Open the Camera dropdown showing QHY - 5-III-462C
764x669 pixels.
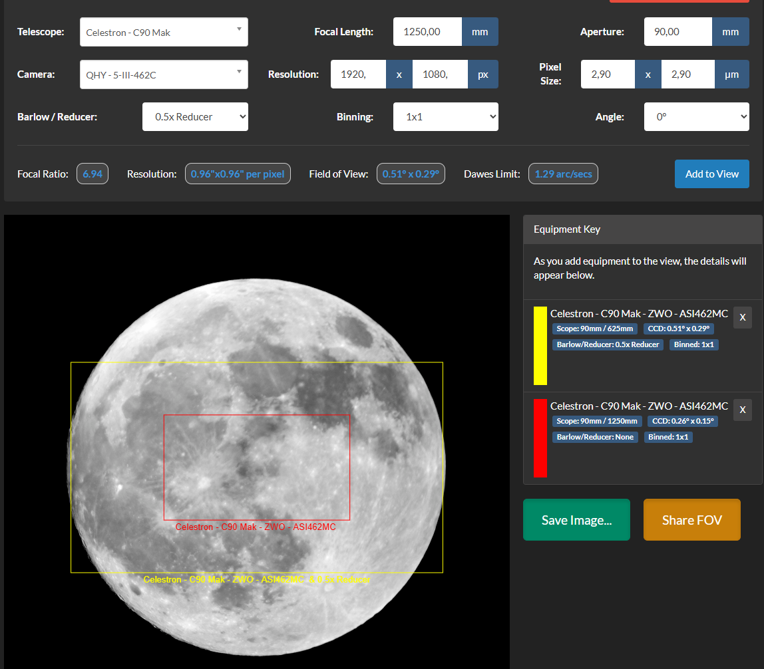(164, 74)
